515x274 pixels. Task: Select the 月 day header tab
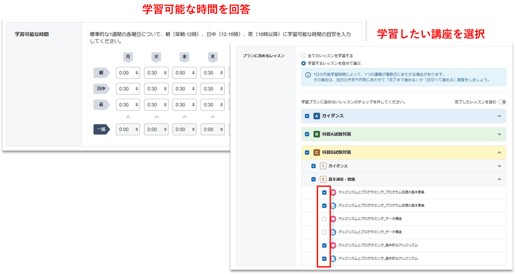128,57
